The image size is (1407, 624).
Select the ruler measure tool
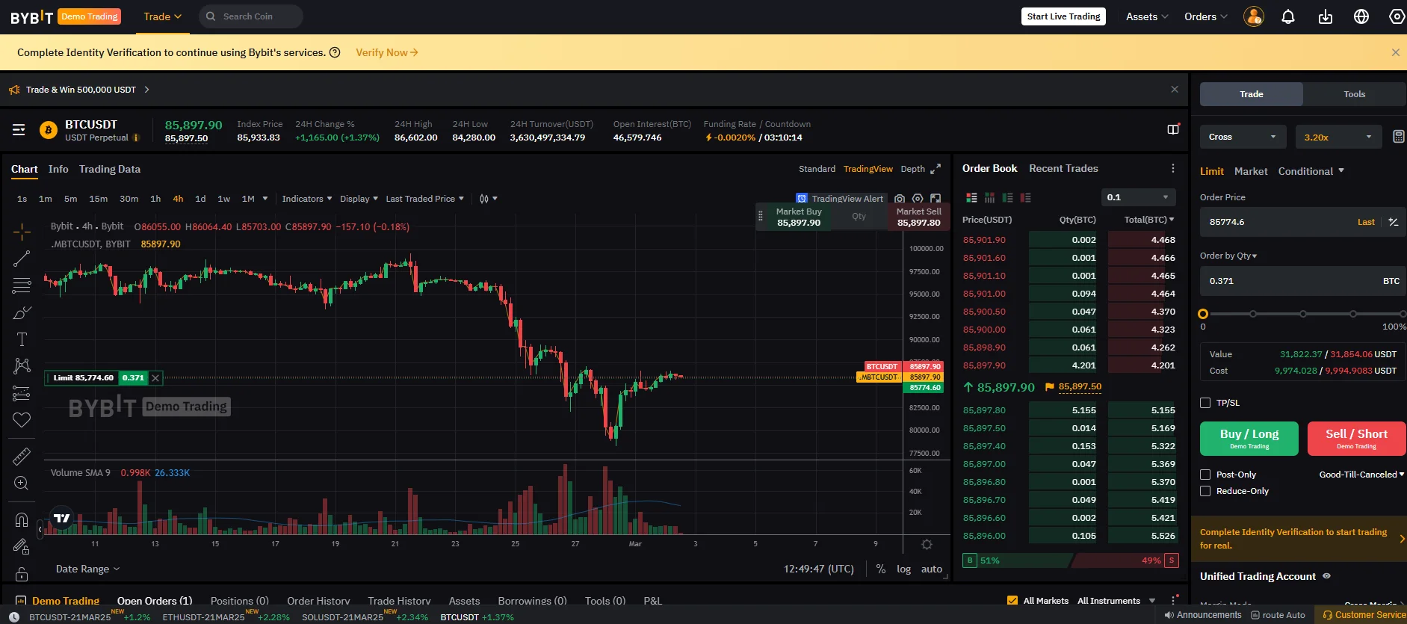coord(22,456)
